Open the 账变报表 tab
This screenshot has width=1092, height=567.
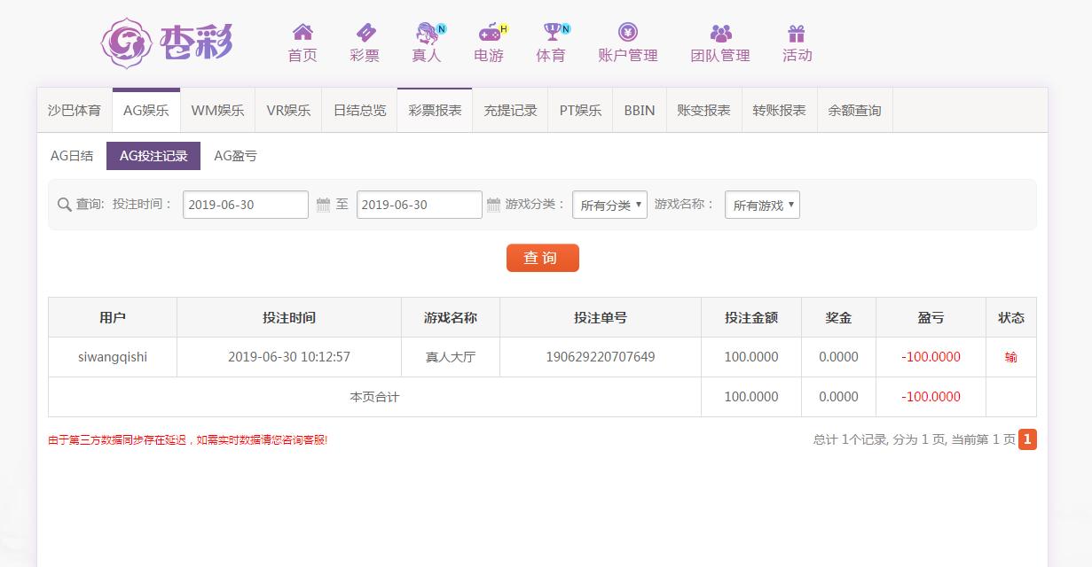pos(703,111)
